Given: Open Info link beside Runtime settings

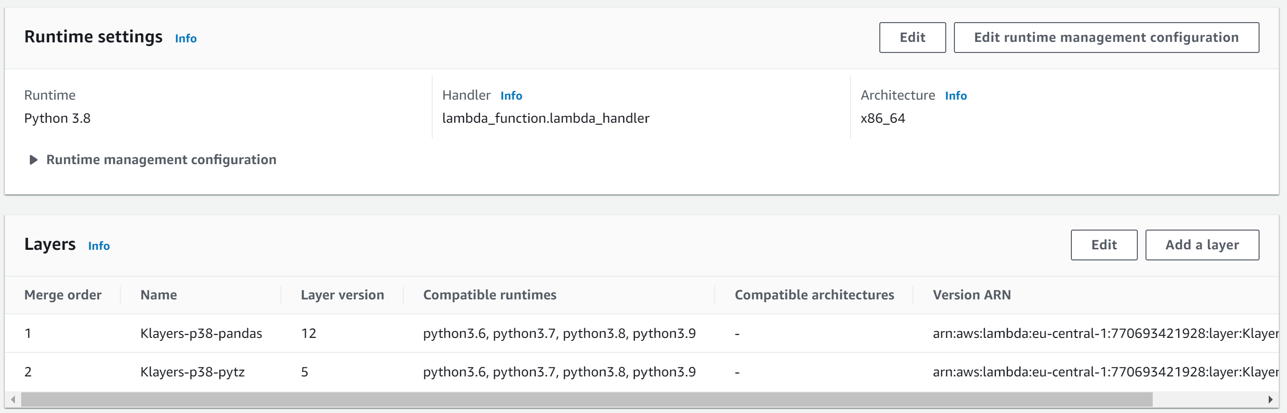Looking at the screenshot, I should [x=185, y=39].
